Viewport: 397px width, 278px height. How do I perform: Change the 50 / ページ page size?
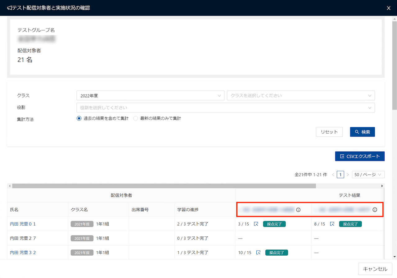click(368, 175)
